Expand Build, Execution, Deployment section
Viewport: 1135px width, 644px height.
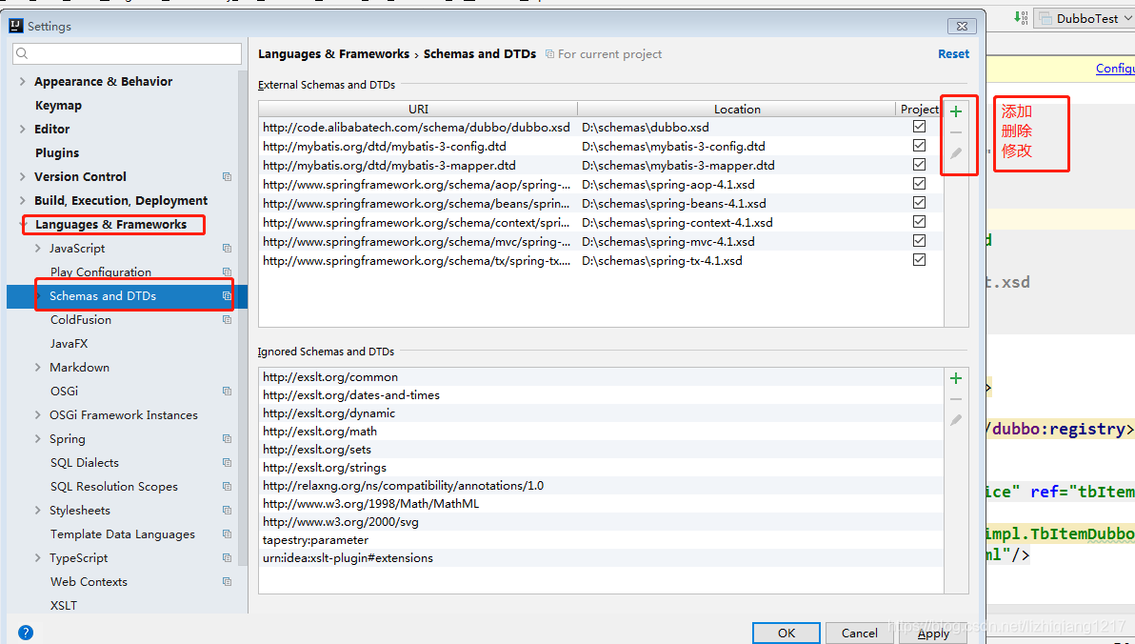[23, 201]
